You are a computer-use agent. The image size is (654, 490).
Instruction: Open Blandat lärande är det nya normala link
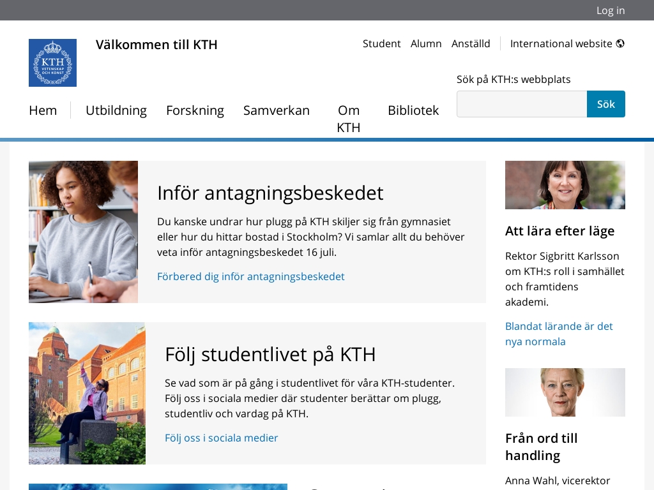(x=559, y=334)
